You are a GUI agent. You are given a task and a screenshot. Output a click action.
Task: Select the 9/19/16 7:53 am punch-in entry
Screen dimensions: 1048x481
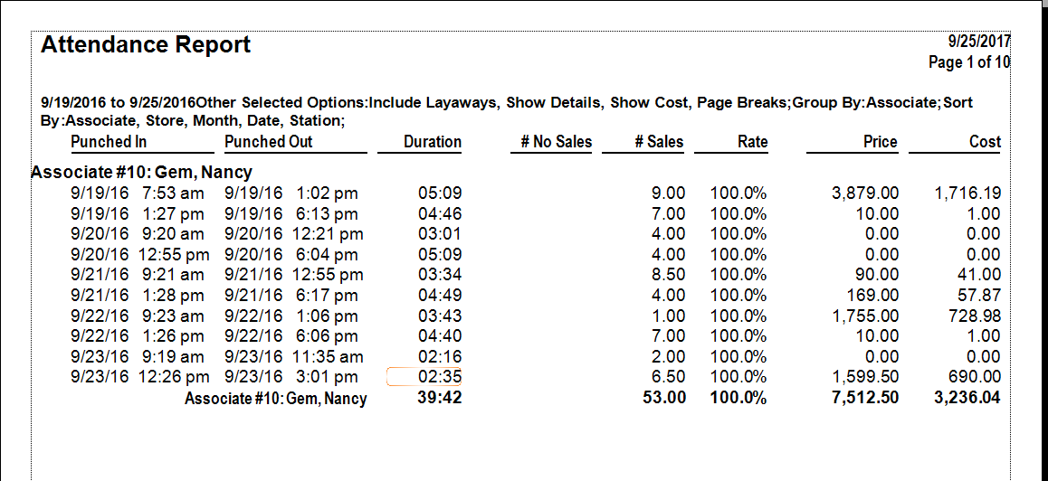138,193
